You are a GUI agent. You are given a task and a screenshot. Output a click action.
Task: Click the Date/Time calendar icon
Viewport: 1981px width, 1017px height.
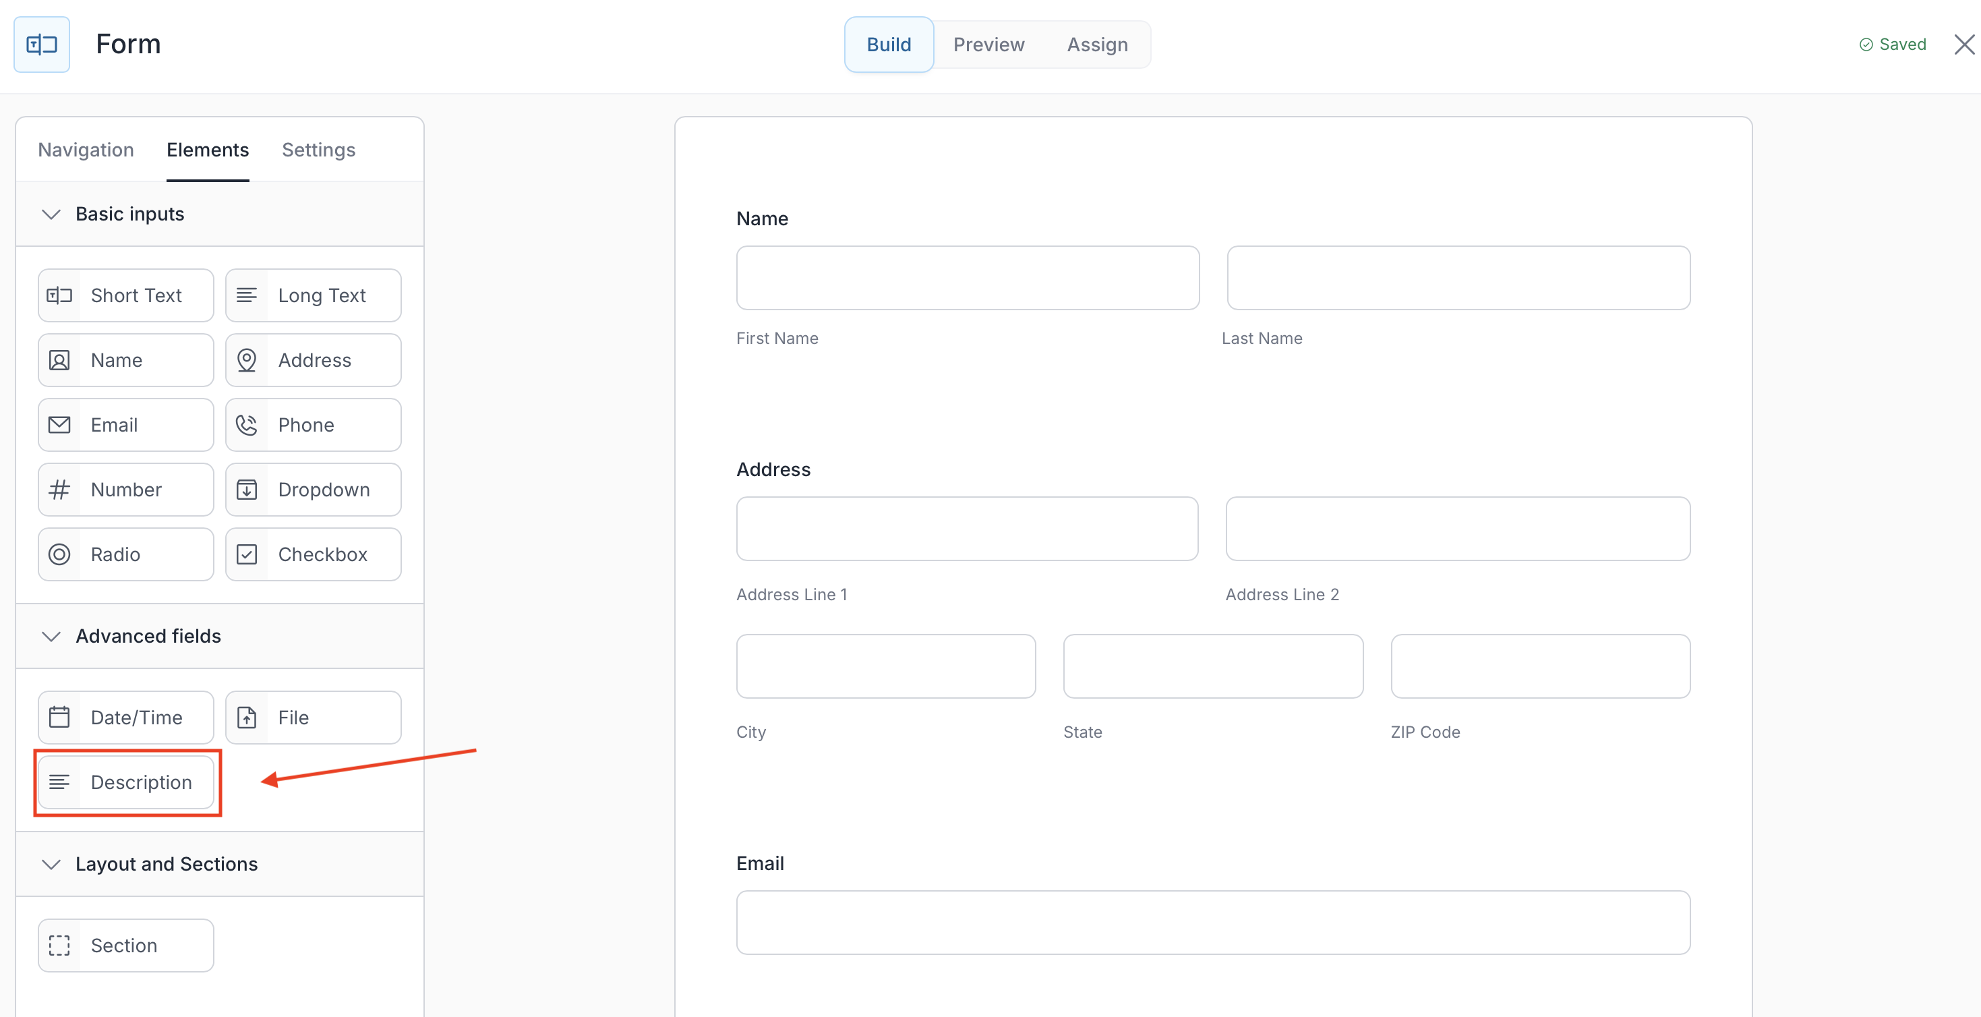(x=59, y=717)
